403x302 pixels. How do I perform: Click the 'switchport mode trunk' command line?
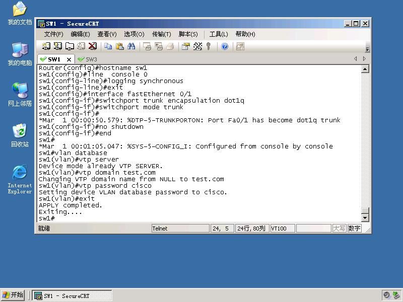111,107
